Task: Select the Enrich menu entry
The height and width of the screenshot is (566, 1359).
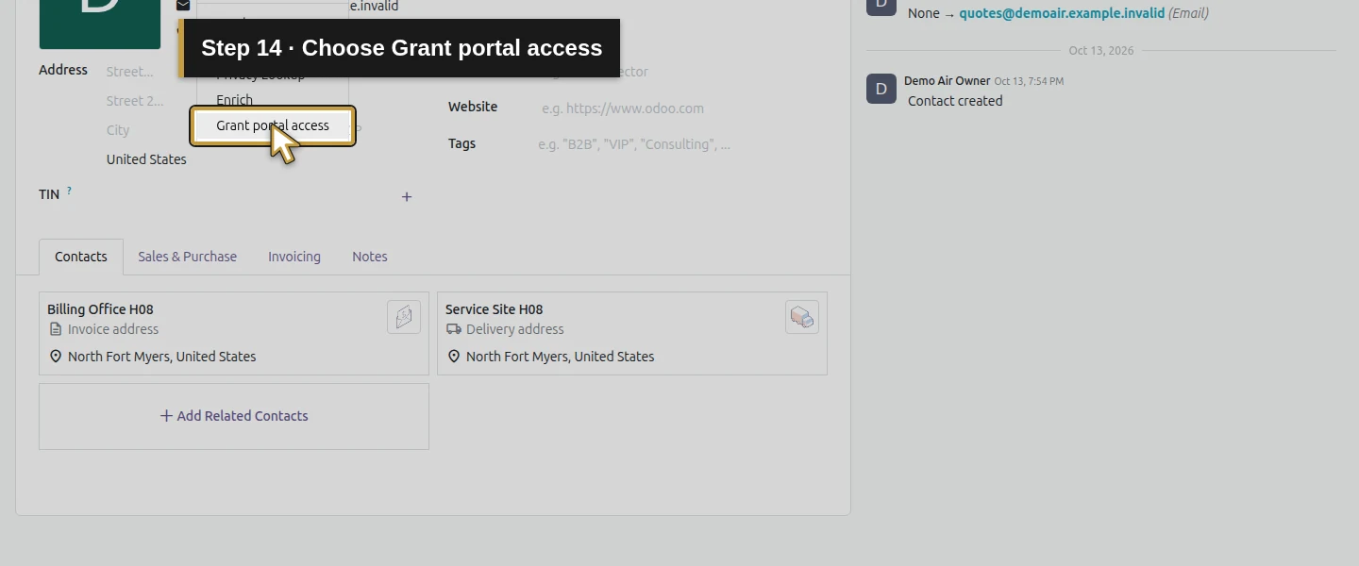Action: (x=235, y=100)
